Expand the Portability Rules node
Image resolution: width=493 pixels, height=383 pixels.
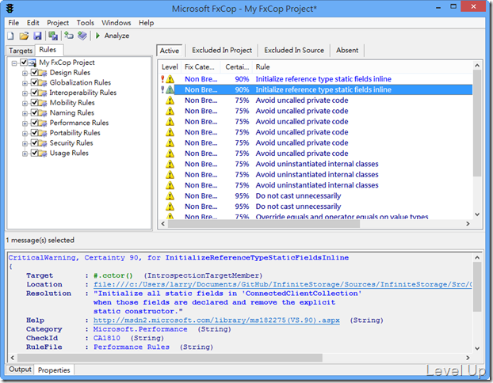click(x=25, y=134)
